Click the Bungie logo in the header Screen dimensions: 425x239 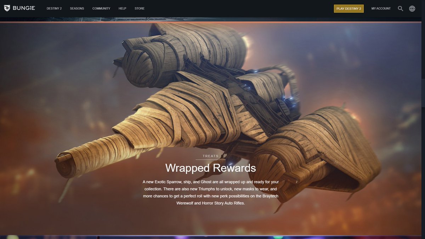pos(19,8)
